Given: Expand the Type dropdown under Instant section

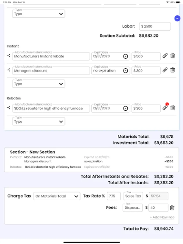Looking at the screenshot, I should coord(38,84).
